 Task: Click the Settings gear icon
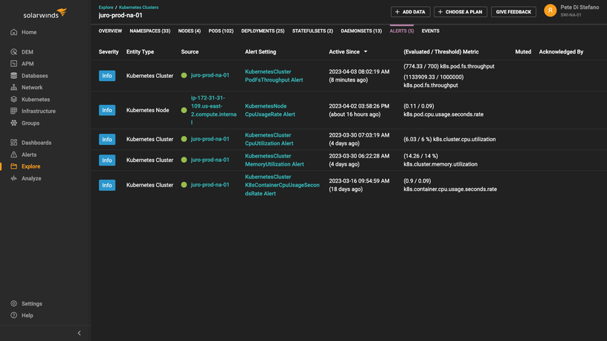pyautogui.click(x=14, y=304)
